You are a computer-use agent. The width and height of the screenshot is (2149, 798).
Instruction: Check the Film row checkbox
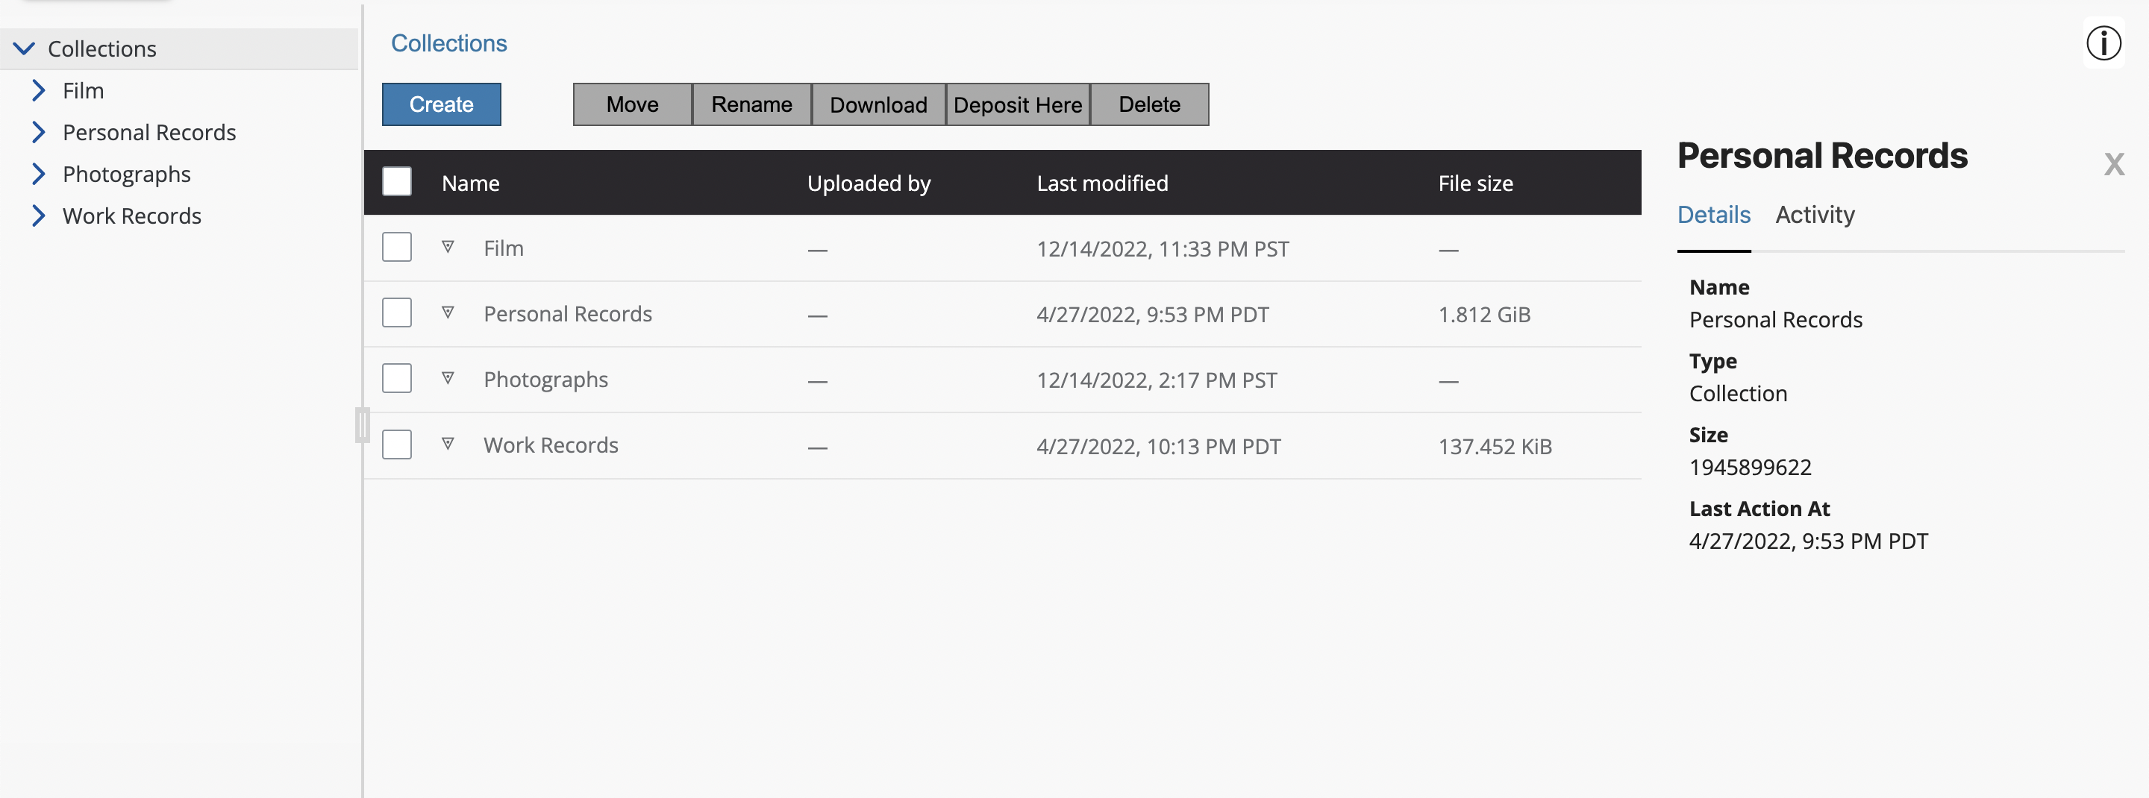click(x=396, y=248)
